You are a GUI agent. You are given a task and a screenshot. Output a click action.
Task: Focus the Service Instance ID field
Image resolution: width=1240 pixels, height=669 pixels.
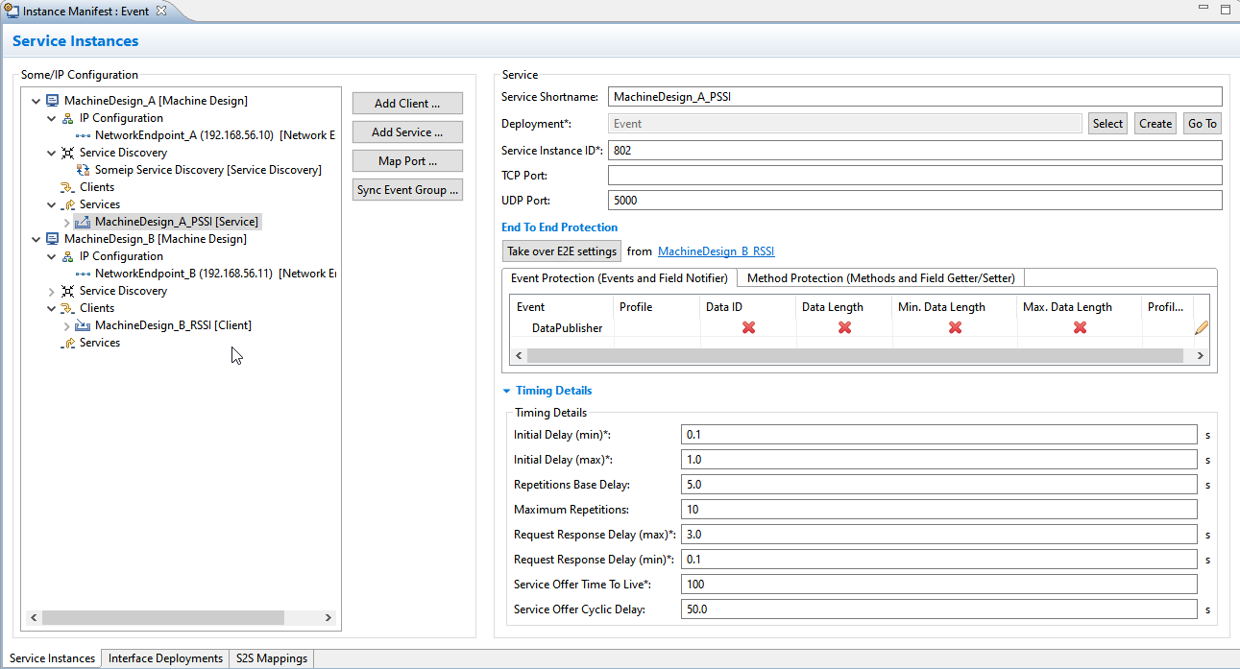[915, 151]
